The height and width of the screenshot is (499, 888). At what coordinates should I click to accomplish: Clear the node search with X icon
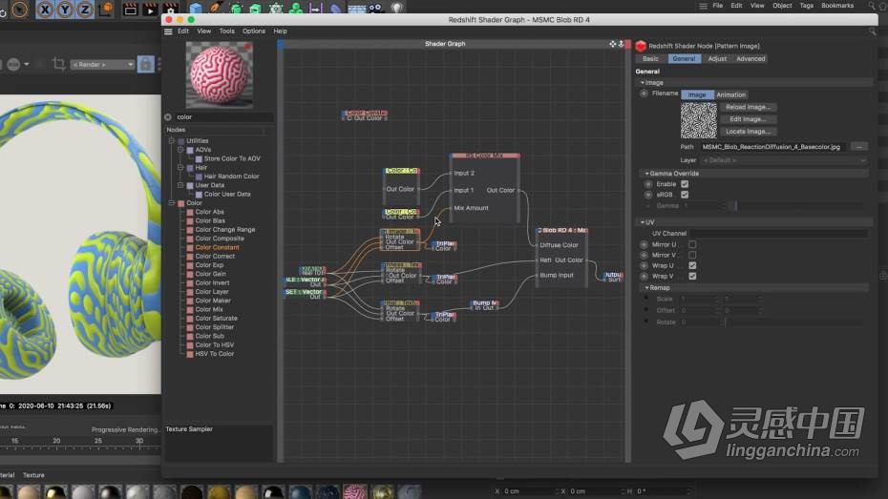[x=168, y=117]
